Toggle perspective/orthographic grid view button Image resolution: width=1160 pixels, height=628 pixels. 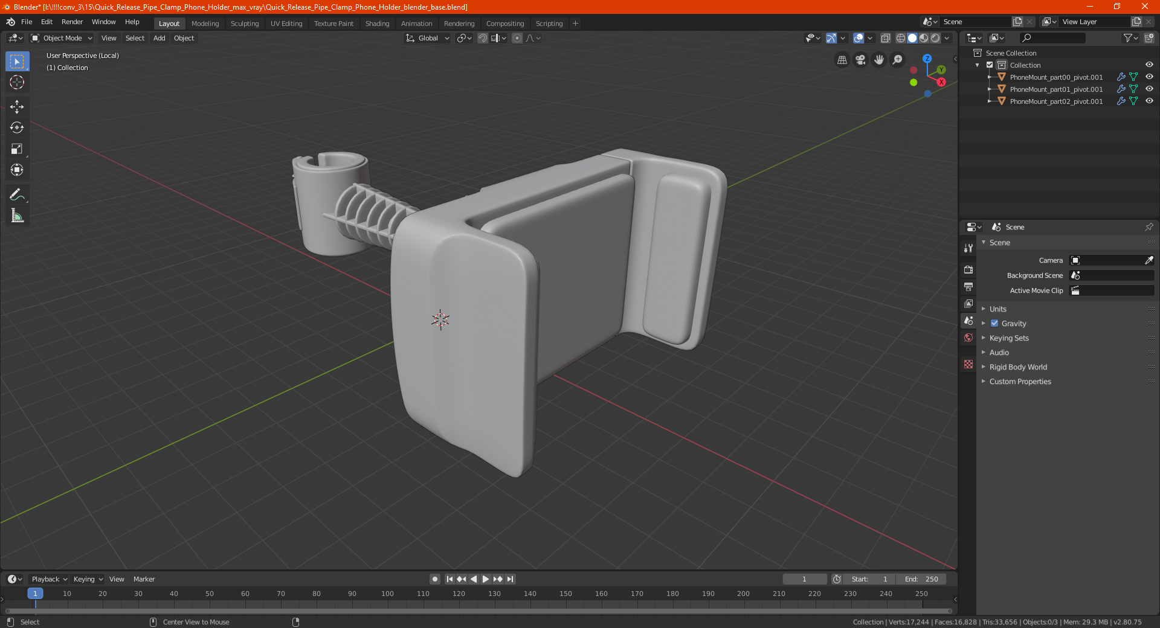coord(842,60)
